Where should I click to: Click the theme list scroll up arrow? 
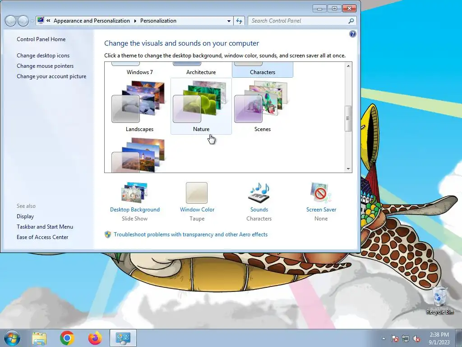pyautogui.click(x=348, y=66)
